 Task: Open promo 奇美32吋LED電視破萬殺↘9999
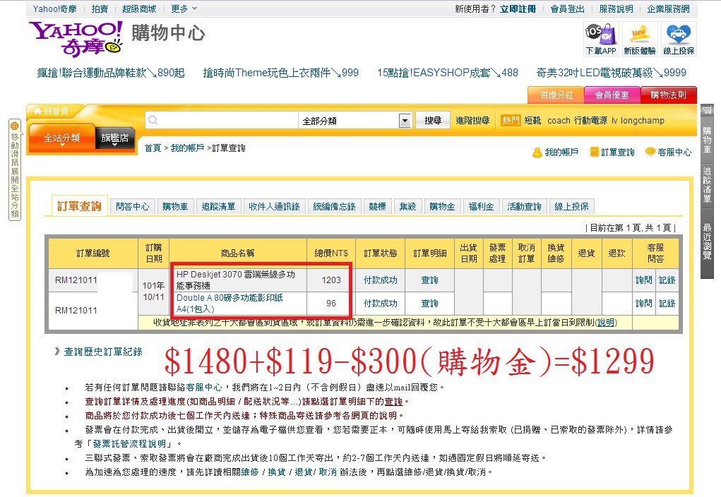(x=611, y=73)
